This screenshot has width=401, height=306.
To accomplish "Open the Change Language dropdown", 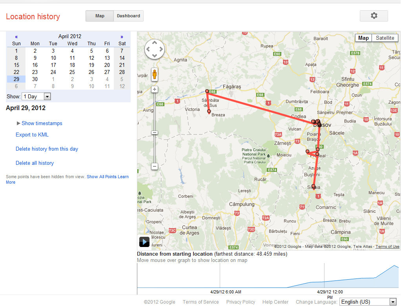I will [x=368, y=302].
